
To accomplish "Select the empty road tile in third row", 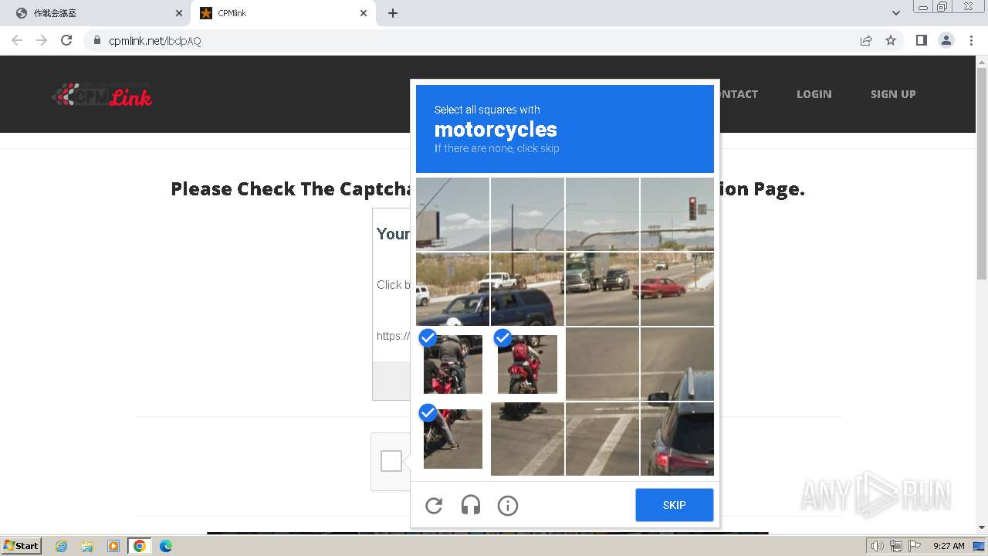I will coord(602,364).
